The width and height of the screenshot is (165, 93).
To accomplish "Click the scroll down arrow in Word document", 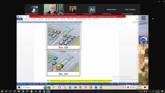I will 137,82.
